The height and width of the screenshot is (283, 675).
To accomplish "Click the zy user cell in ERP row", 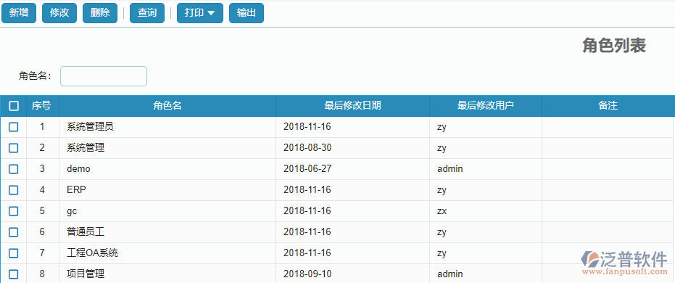I will (x=486, y=190).
